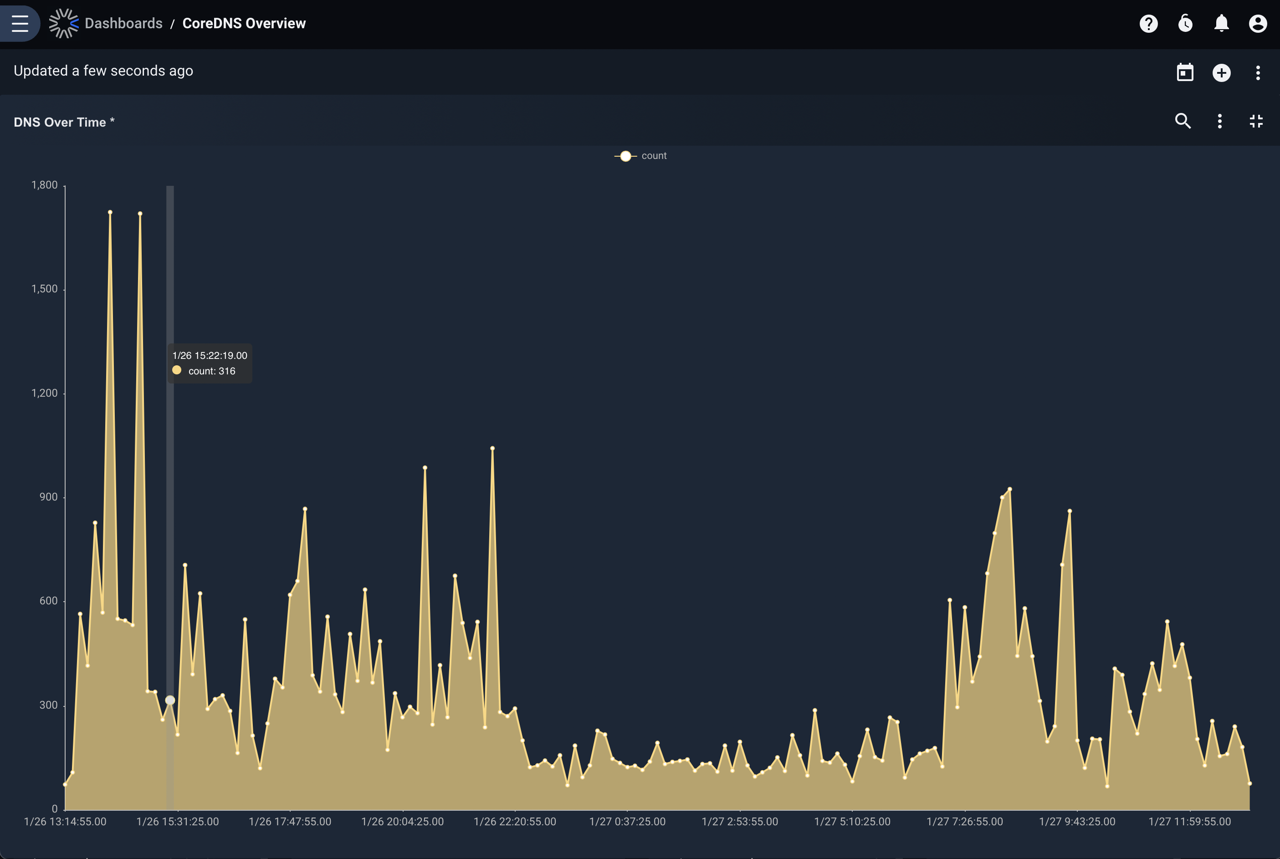Search within DNS Over Time panel

pos(1183,121)
